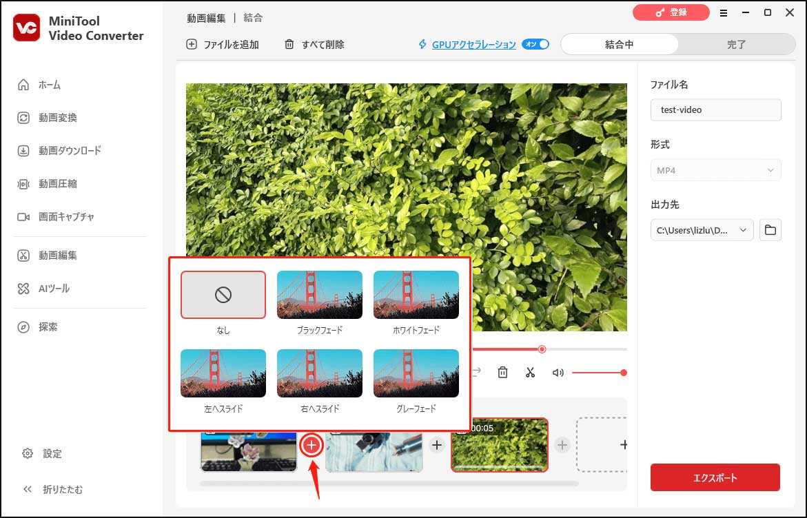Open 画面キャプチャ section
Image resolution: width=807 pixels, height=518 pixels.
tap(56, 216)
